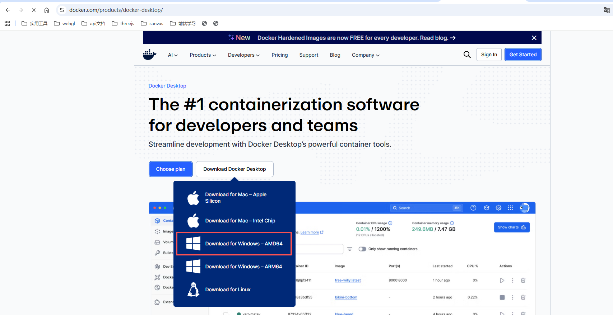Open the browser apps grid icon
Image resolution: width=613 pixels, height=315 pixels.
(x=7, y=23)
